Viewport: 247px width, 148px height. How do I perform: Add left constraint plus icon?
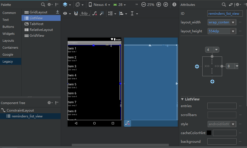coord(197,66)
